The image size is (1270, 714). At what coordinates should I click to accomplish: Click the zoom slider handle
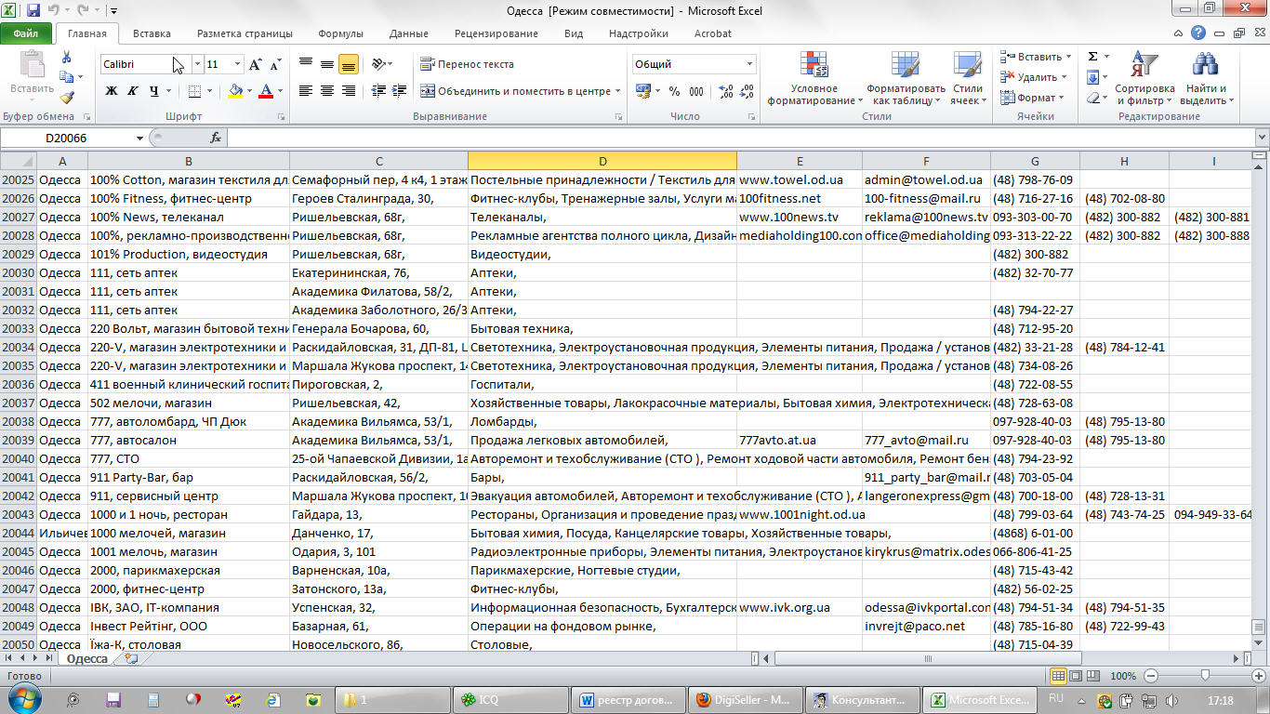1205,676
